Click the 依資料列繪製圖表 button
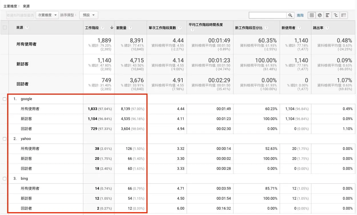The width and height of the screenshot is (357, 215). click(20, 15)
